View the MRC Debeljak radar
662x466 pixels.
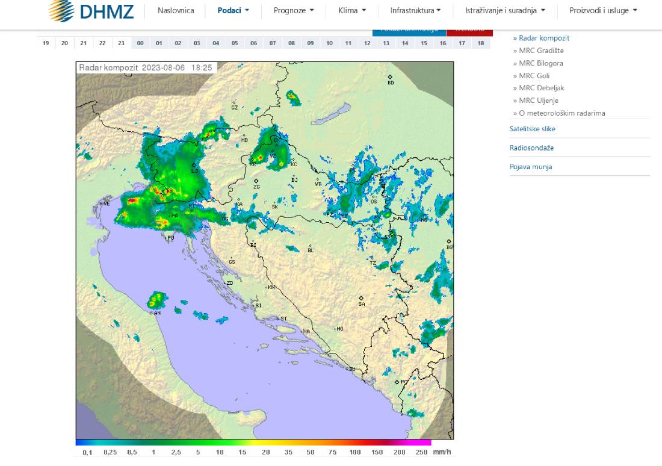[x=542, y=88]
